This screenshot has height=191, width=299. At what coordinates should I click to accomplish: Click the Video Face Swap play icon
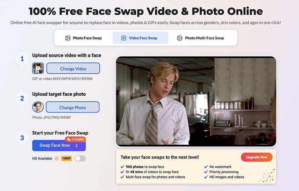tap(124, 38)
